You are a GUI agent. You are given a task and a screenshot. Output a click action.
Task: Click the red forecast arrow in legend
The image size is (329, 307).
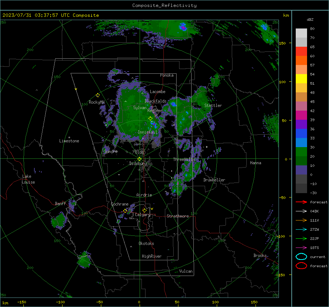pyautogui.click(x=301, y=202)
